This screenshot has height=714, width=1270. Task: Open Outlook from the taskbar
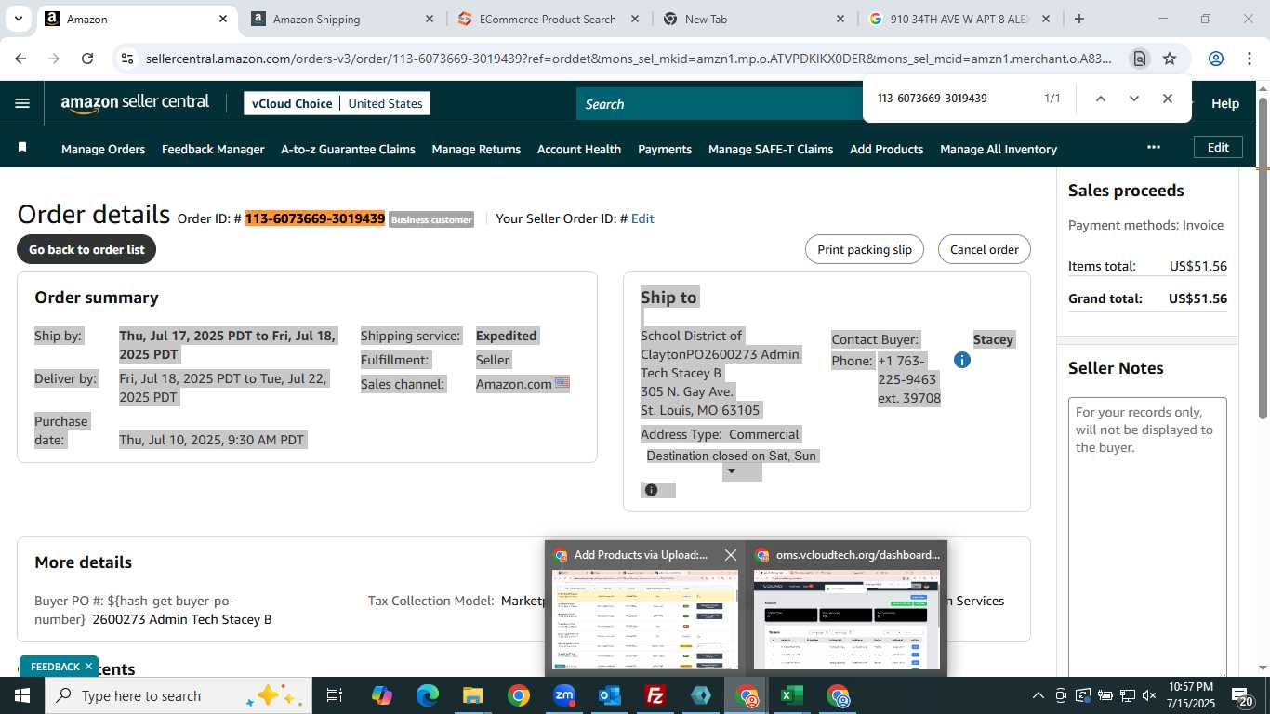click(610, 695)
